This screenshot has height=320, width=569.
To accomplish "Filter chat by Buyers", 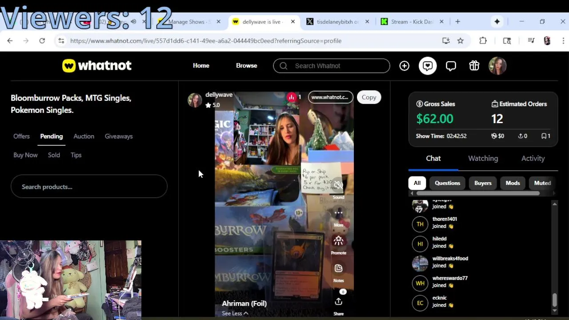I will (x=483, y=183).
